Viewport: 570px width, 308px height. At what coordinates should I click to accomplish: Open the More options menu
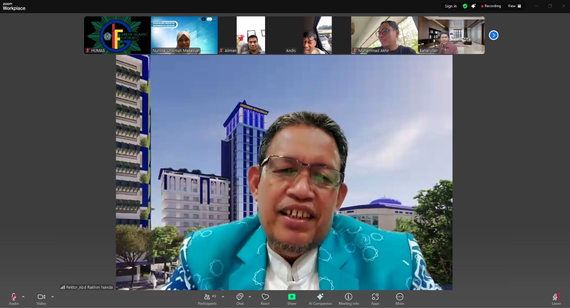pyautogui.click(x=400, y=299)
